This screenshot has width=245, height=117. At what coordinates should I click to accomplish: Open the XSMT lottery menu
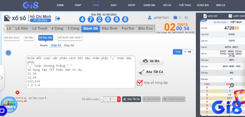pyautogui.click(x=78, y=5)
